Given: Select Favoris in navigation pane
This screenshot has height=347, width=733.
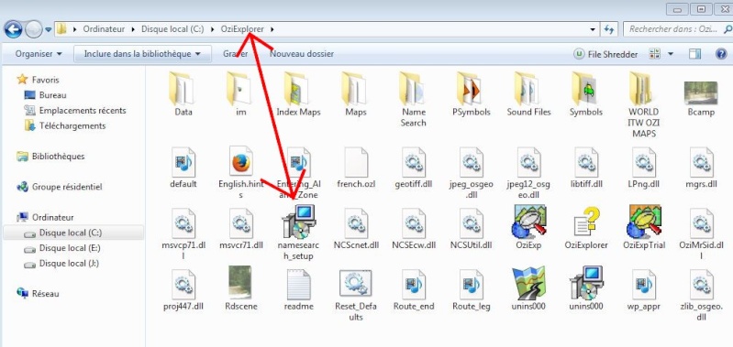Looking at the screenshot, I should [38, 80].
